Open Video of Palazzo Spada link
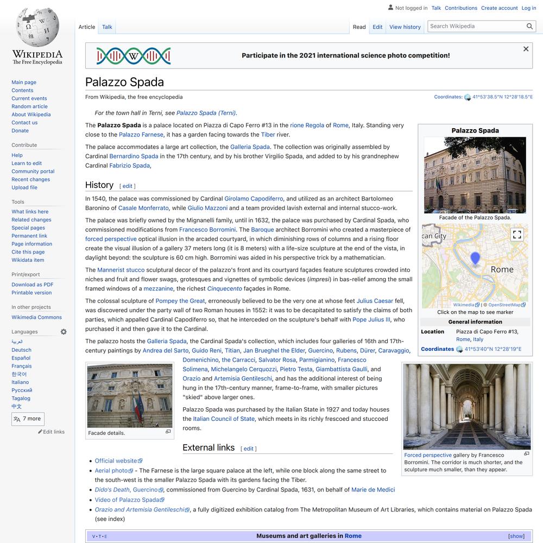 pyautogui.click(x=130, y=500)
